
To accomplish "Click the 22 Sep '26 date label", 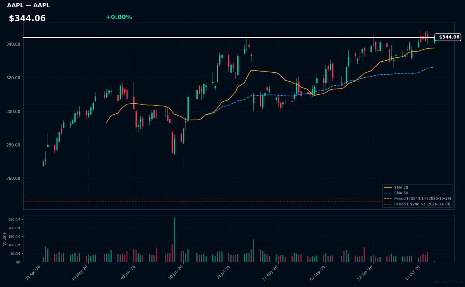I will (365, 273).
